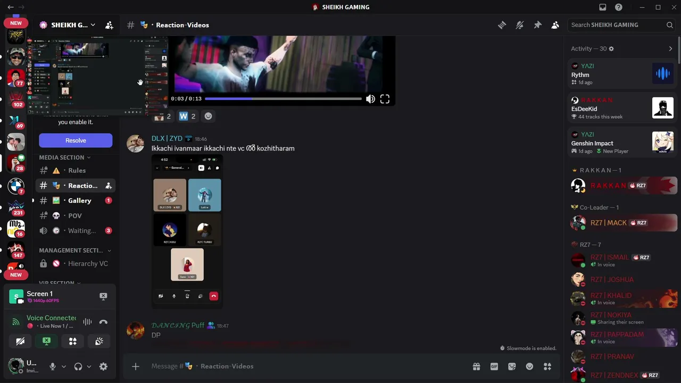Screen dimensions: 681x383
Task: Open the Rythm activity card
Action: click(x=622, y=74)
